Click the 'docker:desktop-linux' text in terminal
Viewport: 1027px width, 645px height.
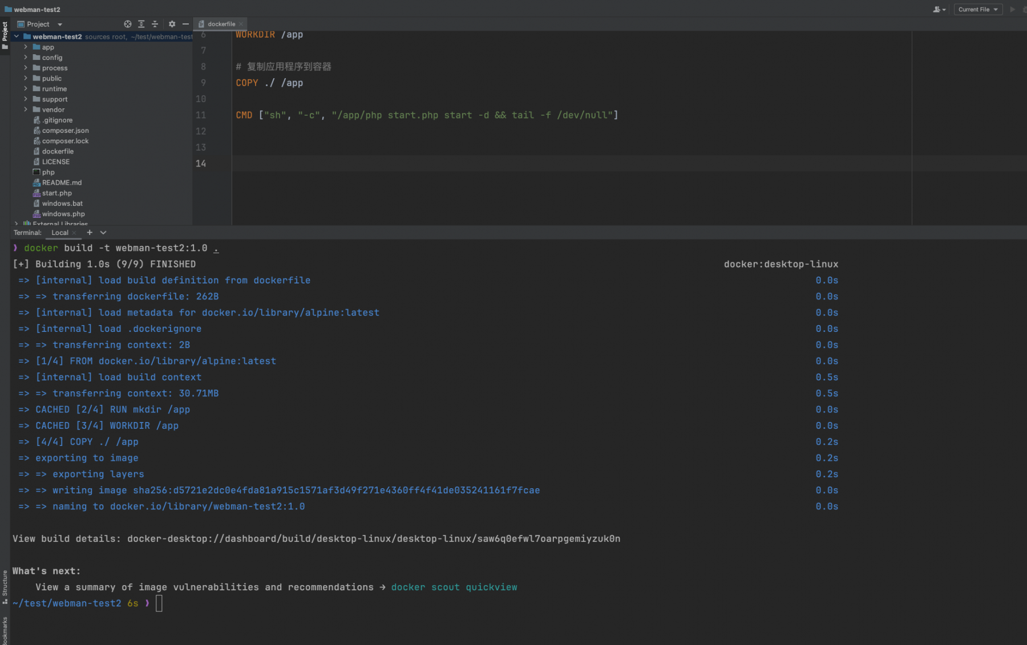click(781, 264)
